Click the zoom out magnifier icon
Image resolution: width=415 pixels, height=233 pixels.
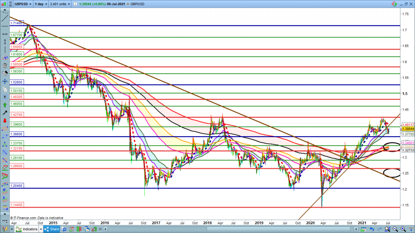click(x=395, y=229)
